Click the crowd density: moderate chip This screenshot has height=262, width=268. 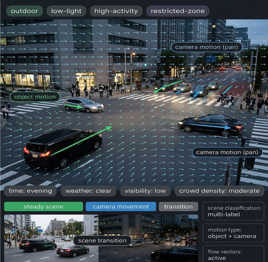tap(219, 191)
